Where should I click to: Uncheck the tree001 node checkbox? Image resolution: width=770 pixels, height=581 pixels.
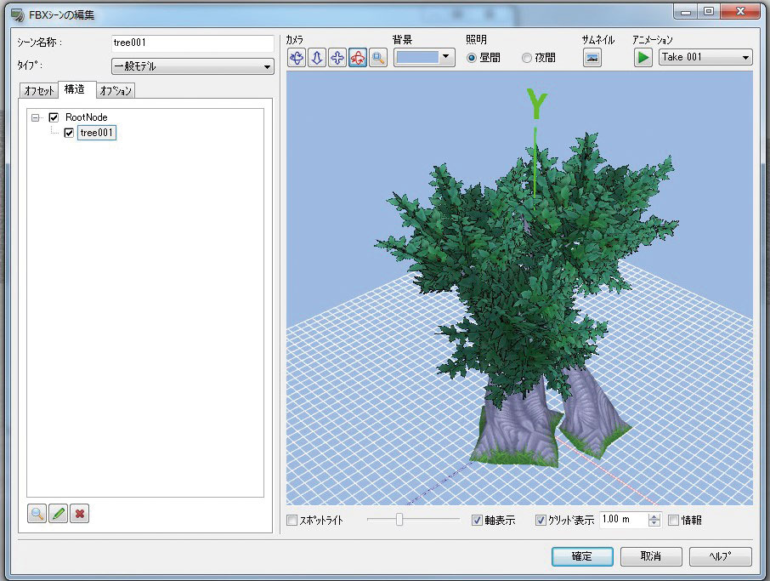[70, 133]
